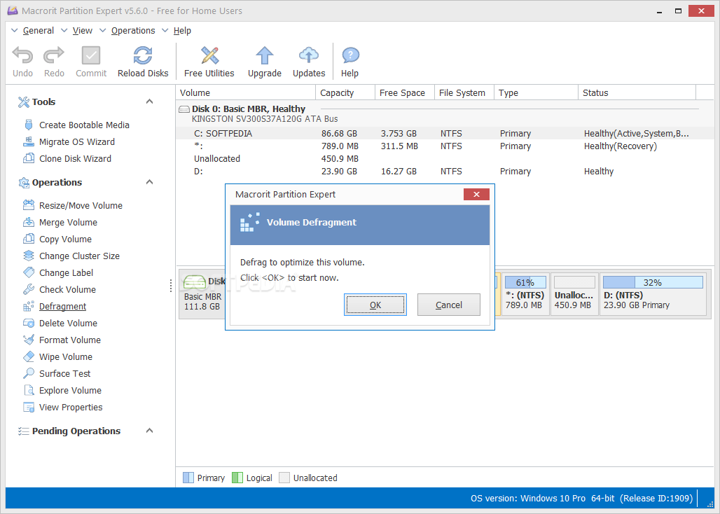Click the Resize/Move Volume icon
Image resolution: width=720 pixels, height=514 pixels.
point(29,205)
